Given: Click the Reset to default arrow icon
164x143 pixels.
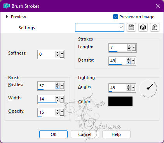Looking at the screenshot, I should tap(155, 27).
